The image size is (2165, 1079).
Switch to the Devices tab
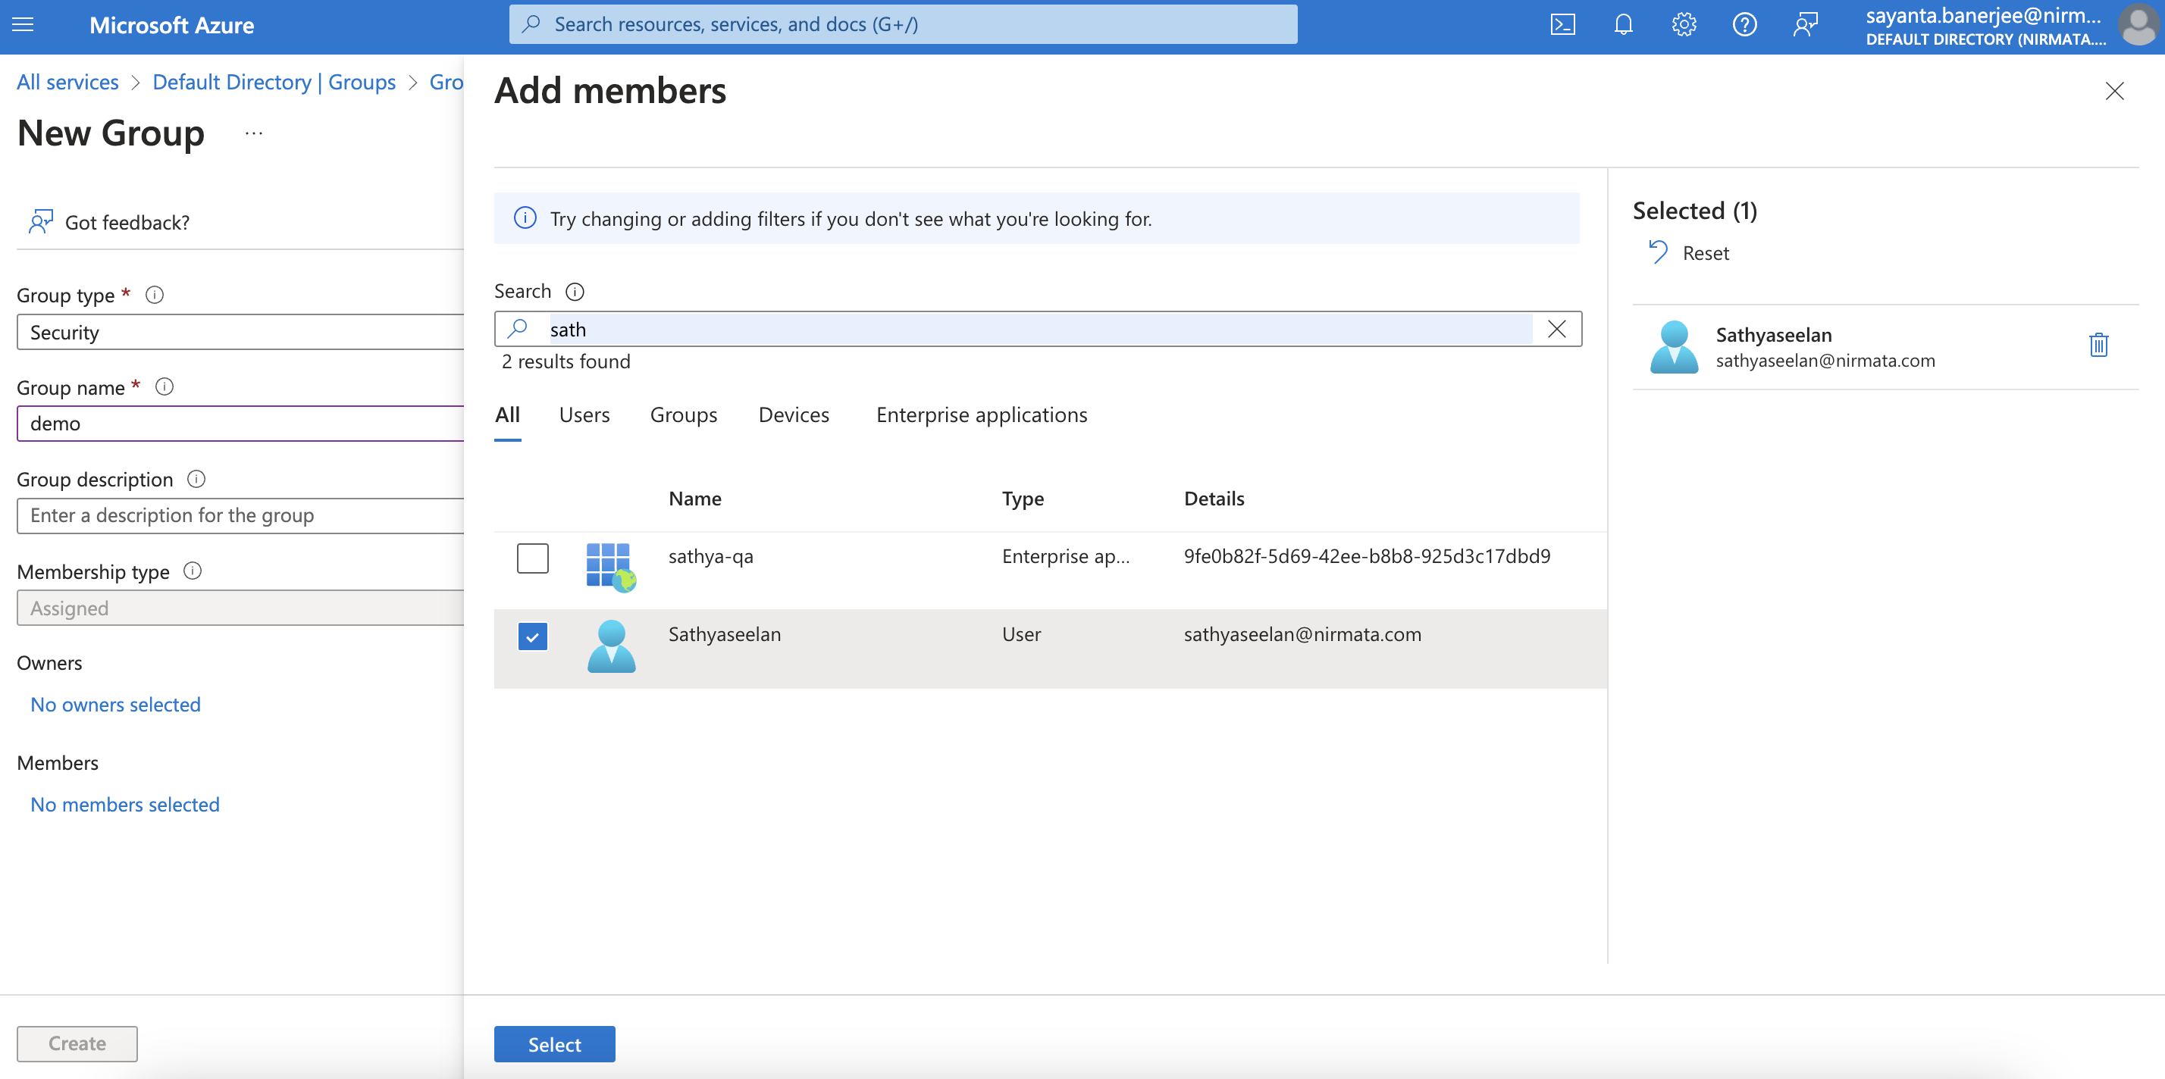(794, 414)
